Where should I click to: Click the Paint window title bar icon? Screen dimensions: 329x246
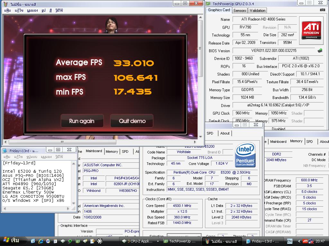tap(6, 4)
